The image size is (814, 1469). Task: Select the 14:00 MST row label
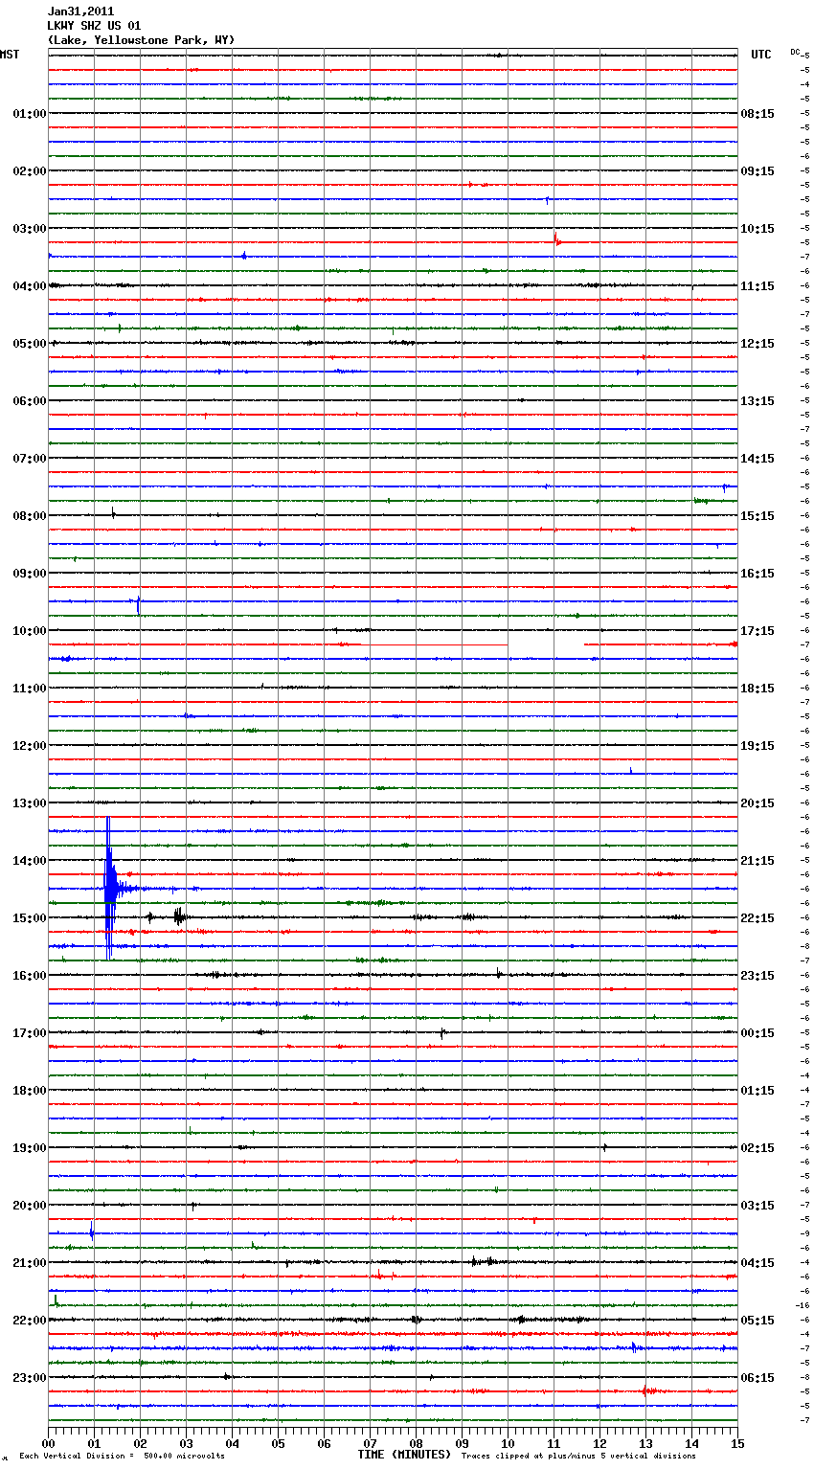point(30,861)
